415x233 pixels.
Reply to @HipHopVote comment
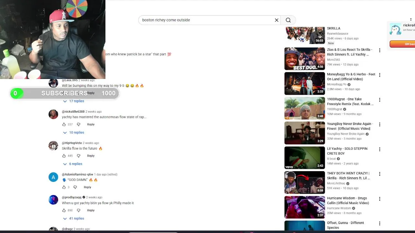click(91, 156)
